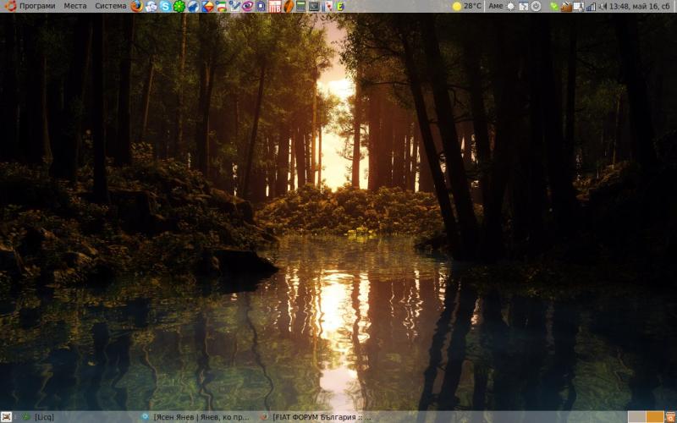The width and height of the screenshot is (677, 423).
Task: Open Skype from the panel launcher
Action: click(165, 6)
